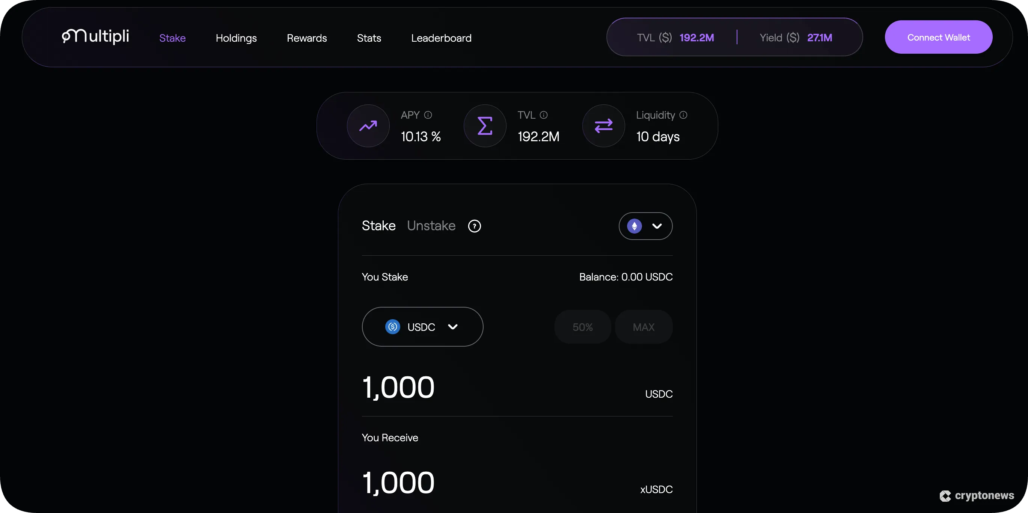Navigate to the Holdings page

(x=236, y=38)
